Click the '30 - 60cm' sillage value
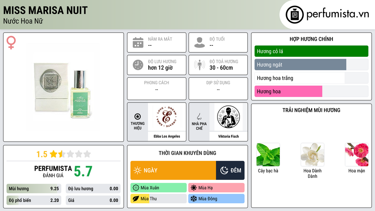The height and width of the screenshot is (211, 375). tap(221, 68)
